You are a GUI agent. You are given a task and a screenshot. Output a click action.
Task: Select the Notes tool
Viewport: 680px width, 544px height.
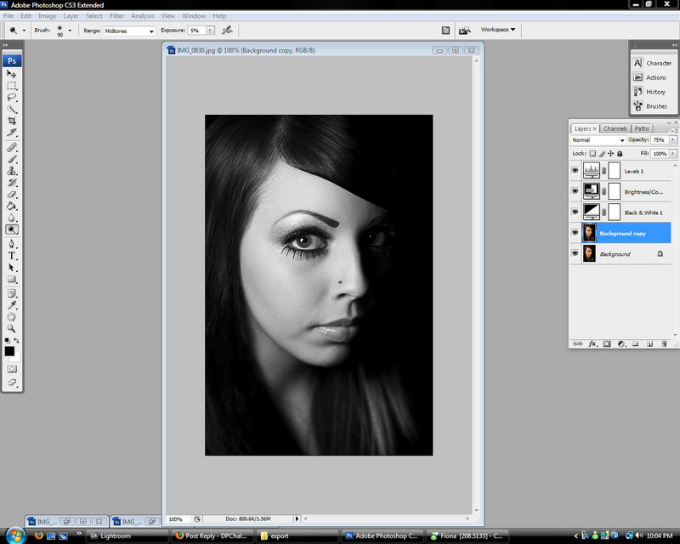coord(12,293)
